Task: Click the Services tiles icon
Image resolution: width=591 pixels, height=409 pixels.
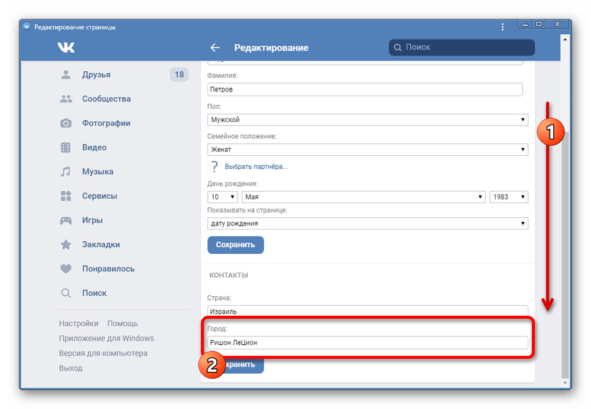Action: click(x=66, y=196)
